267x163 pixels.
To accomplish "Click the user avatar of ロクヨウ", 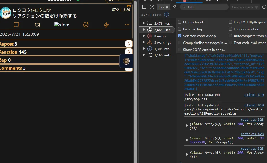I will 5,13.
